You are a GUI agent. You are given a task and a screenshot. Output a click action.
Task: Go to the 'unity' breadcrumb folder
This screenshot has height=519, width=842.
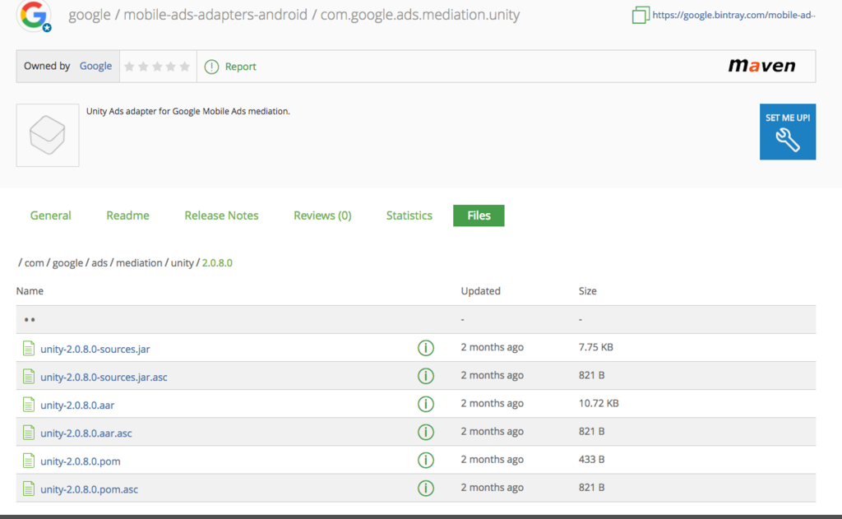pos(182,262)
